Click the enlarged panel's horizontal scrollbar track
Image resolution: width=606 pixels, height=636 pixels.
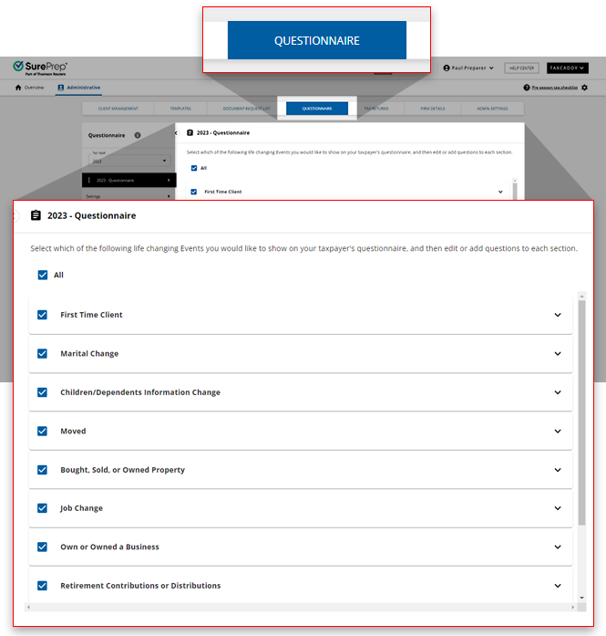[301, 607]
